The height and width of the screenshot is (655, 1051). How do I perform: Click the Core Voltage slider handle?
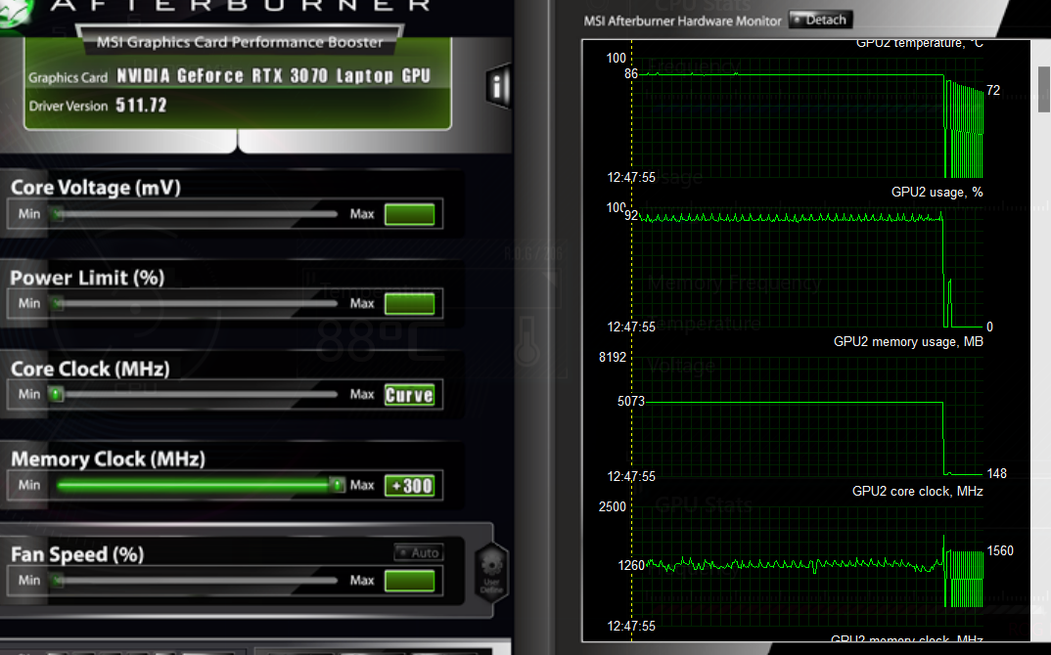[x=59, y=214]
